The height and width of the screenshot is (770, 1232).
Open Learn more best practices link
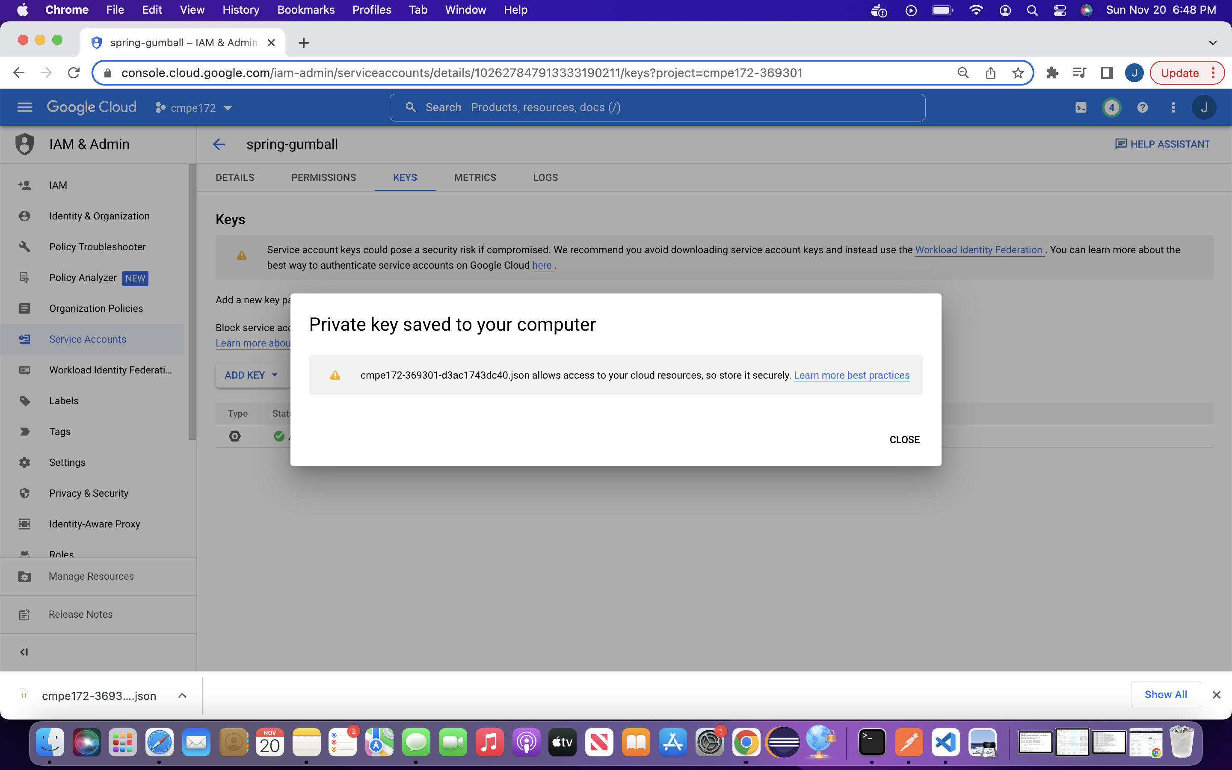pos(851,375)
